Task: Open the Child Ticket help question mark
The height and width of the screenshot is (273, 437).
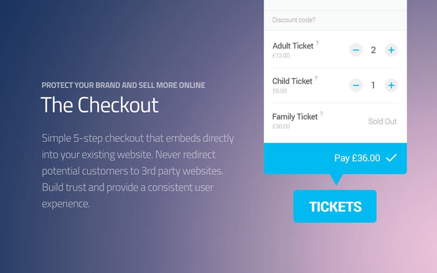Action: pos(316,78)
